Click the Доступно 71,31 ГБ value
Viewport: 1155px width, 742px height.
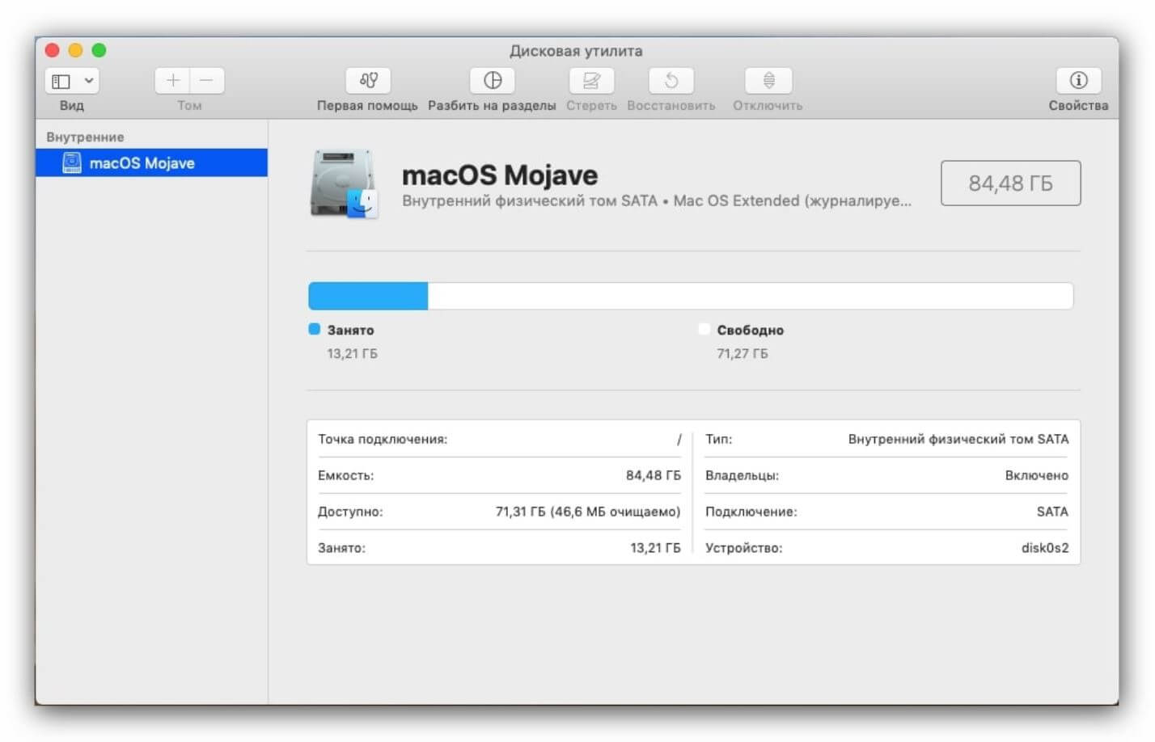(588, 512)
